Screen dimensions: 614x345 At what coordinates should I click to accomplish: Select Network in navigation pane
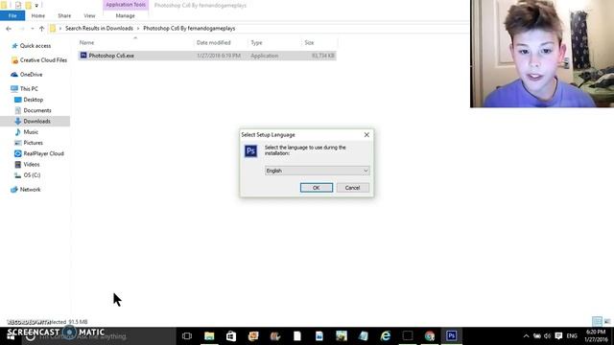point(30,190)
